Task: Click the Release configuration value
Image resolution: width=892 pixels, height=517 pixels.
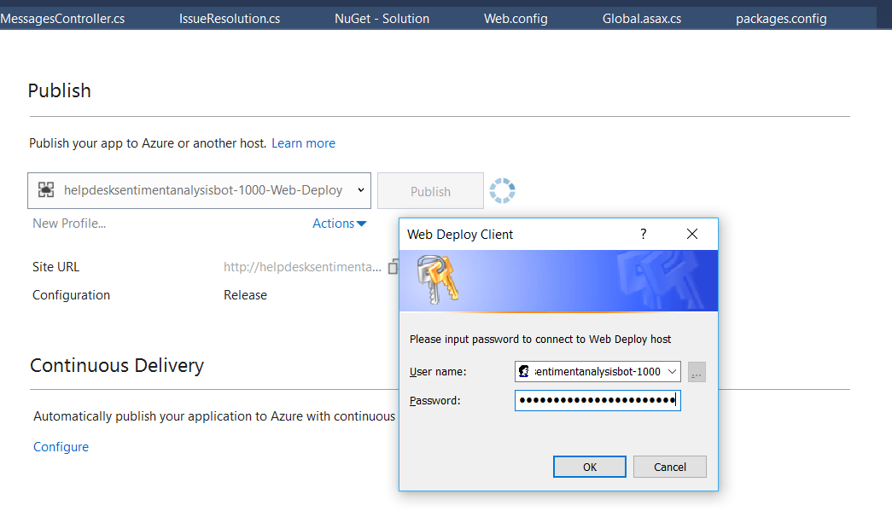Action: click(245, 295)
